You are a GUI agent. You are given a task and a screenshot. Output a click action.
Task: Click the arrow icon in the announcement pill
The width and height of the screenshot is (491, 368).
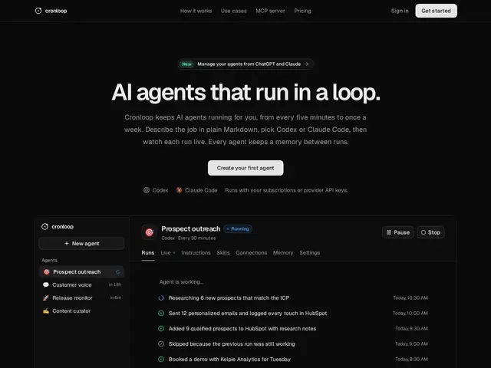click(x=307, y=64)
